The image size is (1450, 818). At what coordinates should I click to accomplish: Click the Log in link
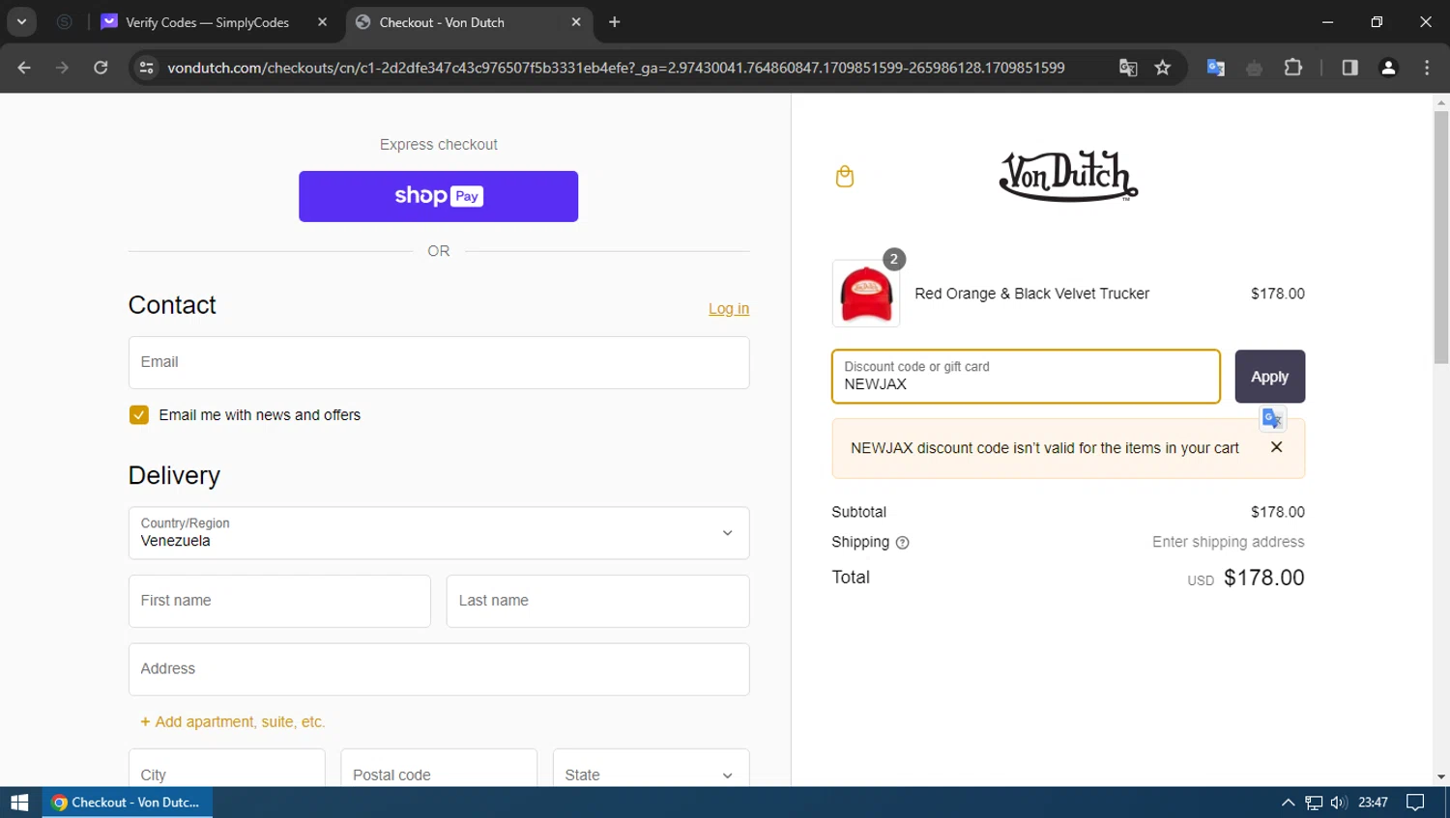[x=729, y=309]
